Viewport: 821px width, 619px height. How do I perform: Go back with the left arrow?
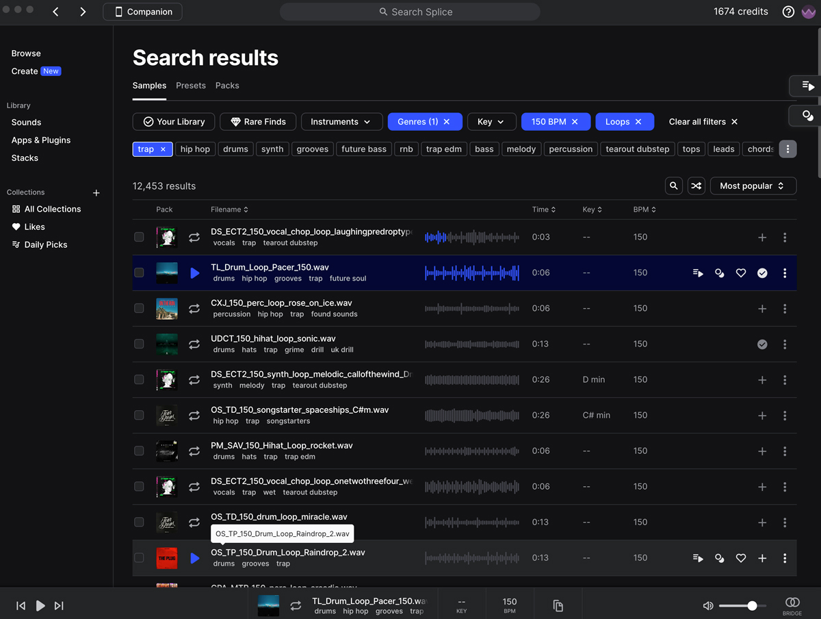pos(56,12)
